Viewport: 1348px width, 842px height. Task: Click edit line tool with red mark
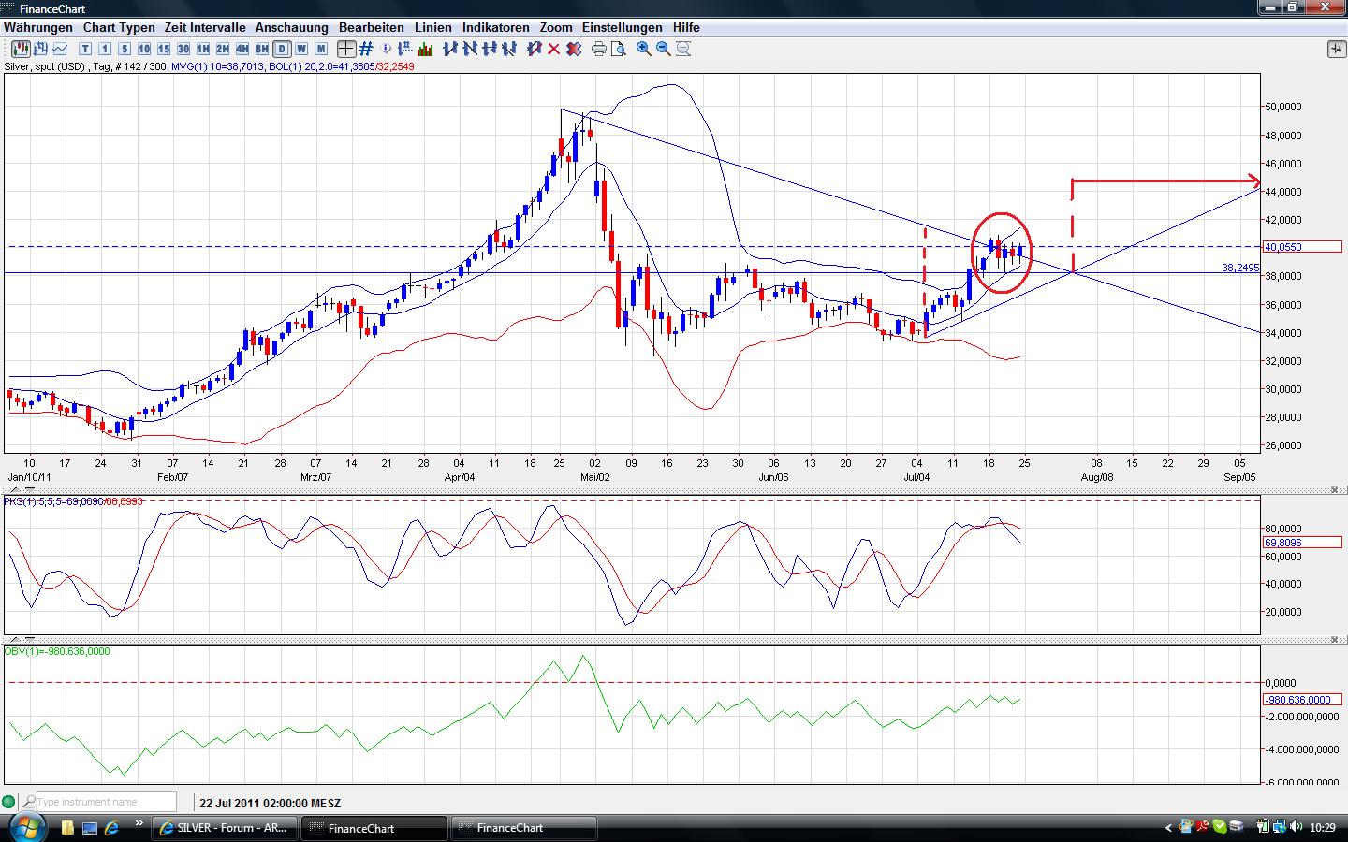pyautogui.click(x=535, y=49)
